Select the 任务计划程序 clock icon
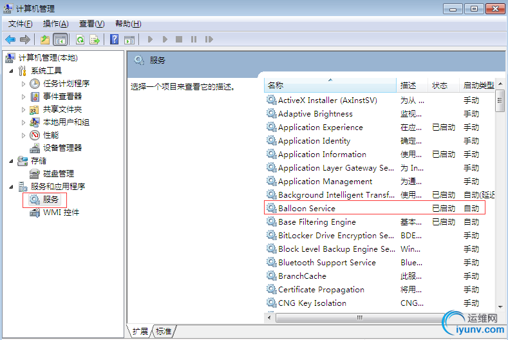 click(35, 84)
